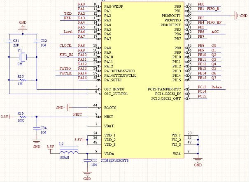Viewport: 249px width, 182px height.
Task: Click the TXD net label on PA2
Action: pyautogui.click(x=68, y=14)
